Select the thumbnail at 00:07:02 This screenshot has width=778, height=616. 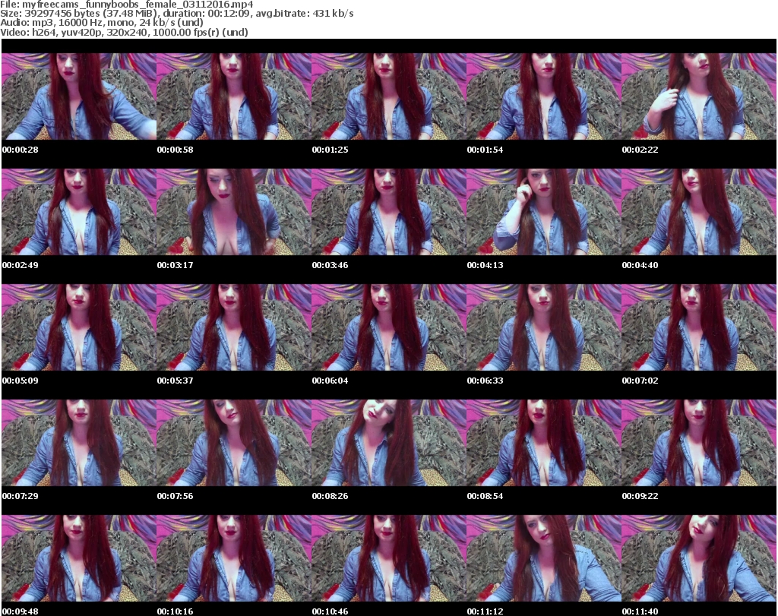[x=699, y=327]
